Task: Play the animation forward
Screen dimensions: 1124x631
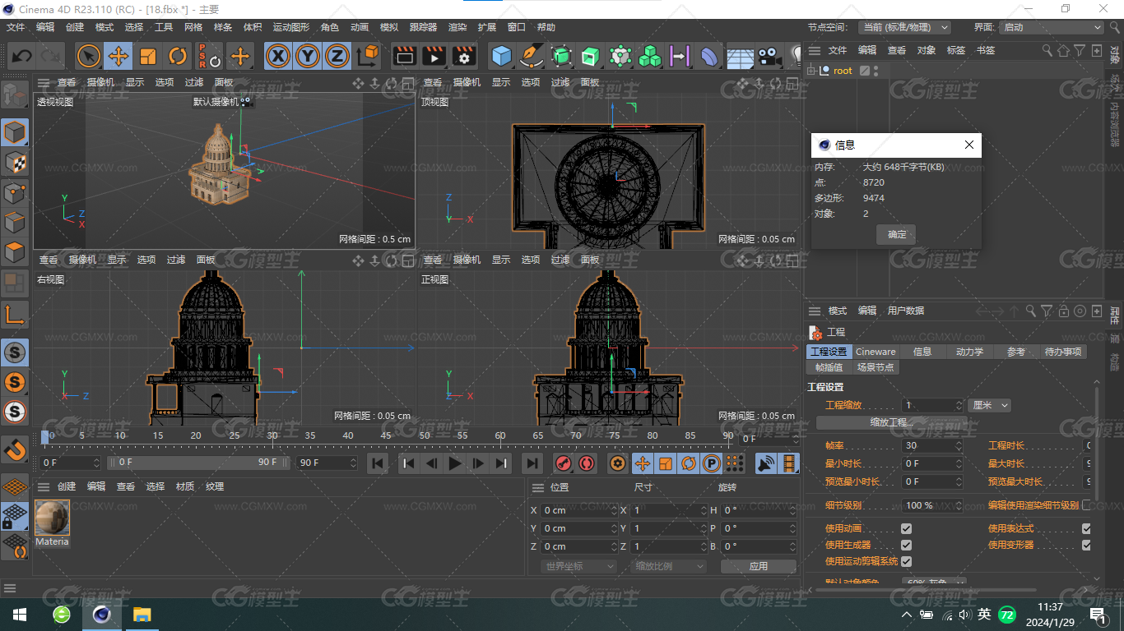Action: pyautogui.click(x=455, y=463)
